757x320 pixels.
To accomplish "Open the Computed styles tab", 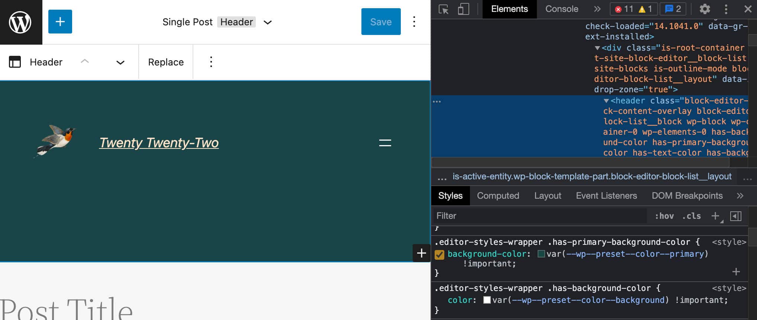I will pyautogui.click(x=498, y=196).
